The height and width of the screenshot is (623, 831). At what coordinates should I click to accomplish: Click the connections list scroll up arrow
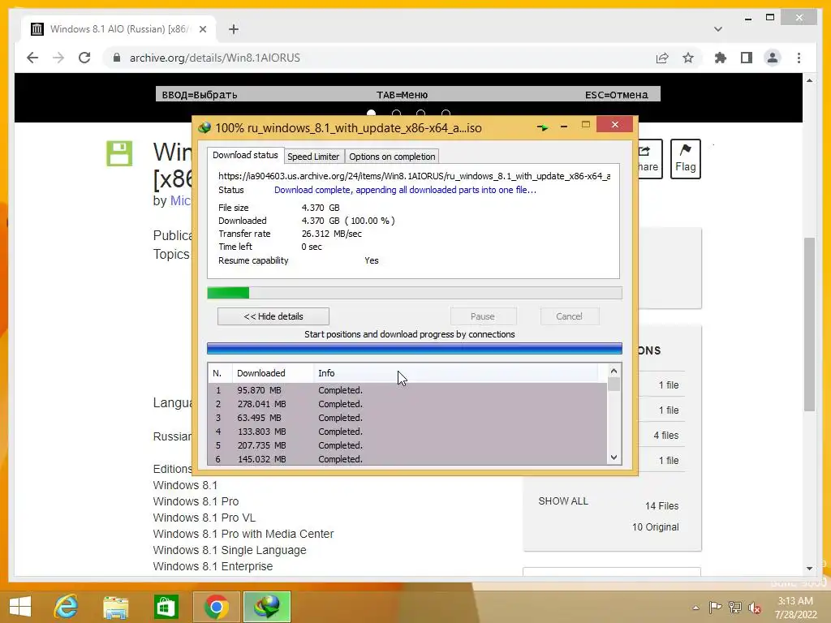[x=614, y=371]
